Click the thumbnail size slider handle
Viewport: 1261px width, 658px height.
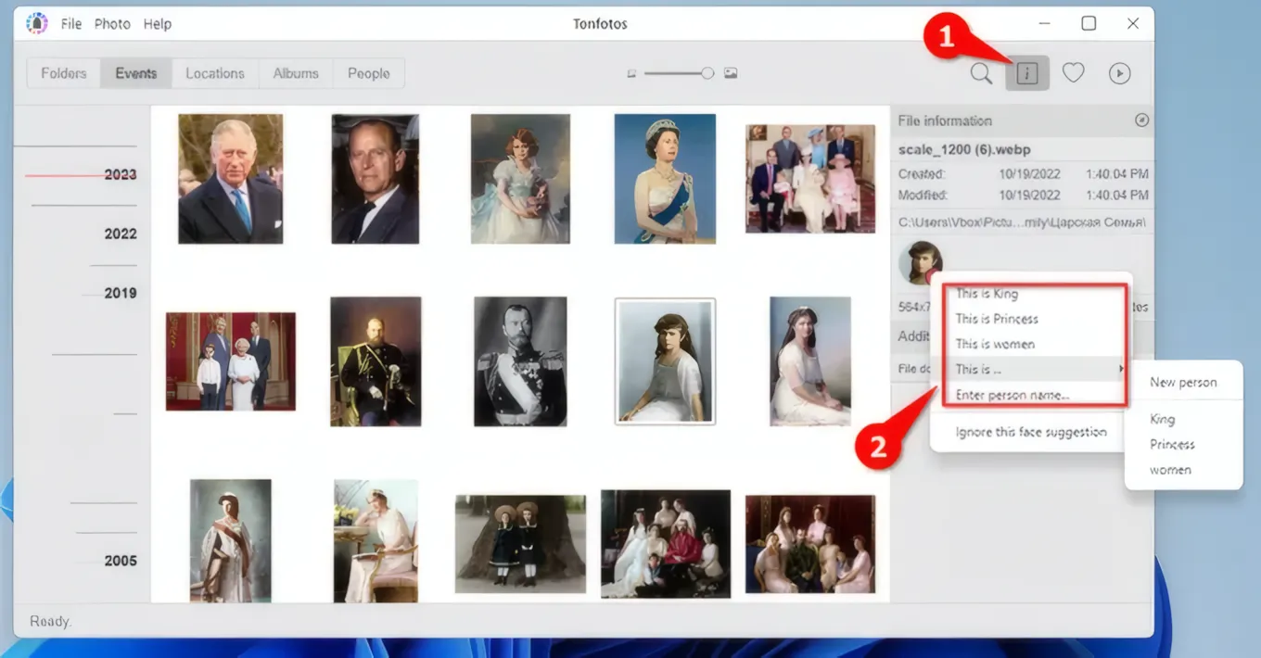(707, 72)
